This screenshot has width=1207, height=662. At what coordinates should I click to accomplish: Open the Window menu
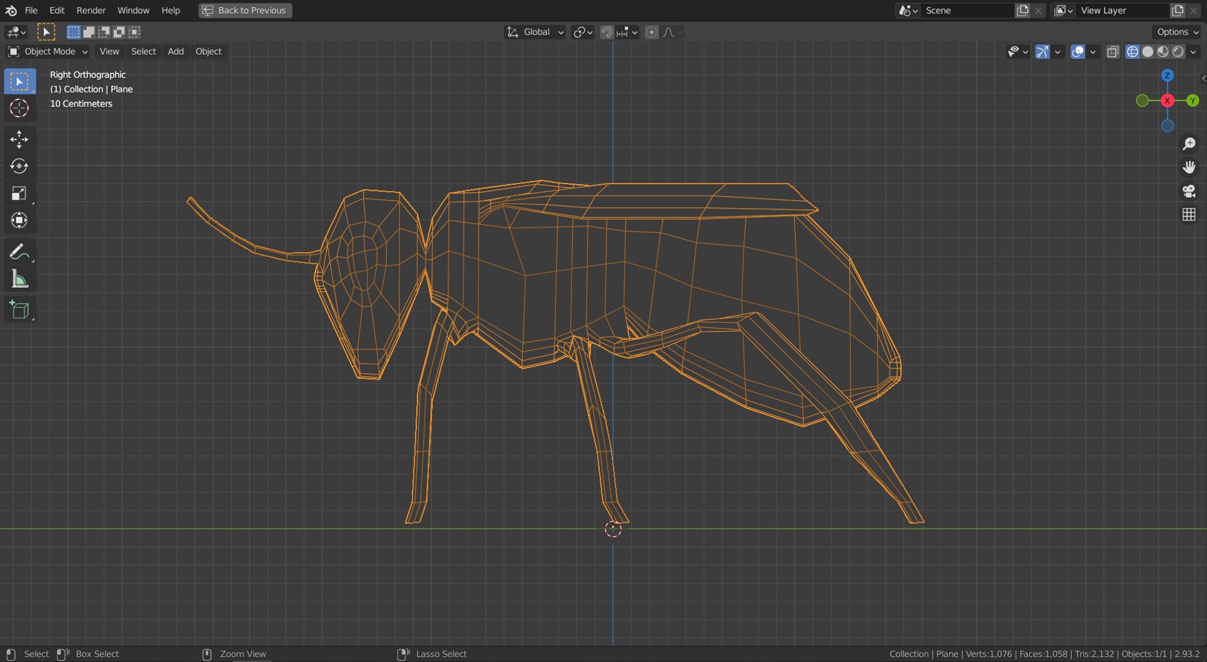[x=133, y=11]
